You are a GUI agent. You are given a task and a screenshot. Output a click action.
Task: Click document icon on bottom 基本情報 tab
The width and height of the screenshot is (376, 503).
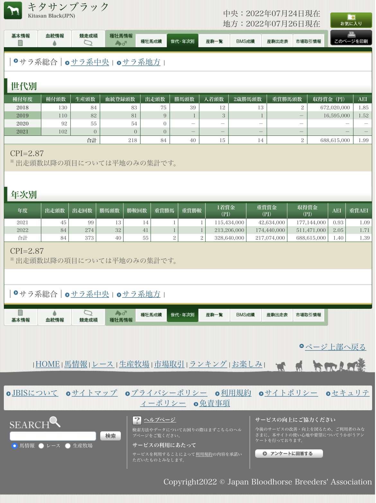21,313
